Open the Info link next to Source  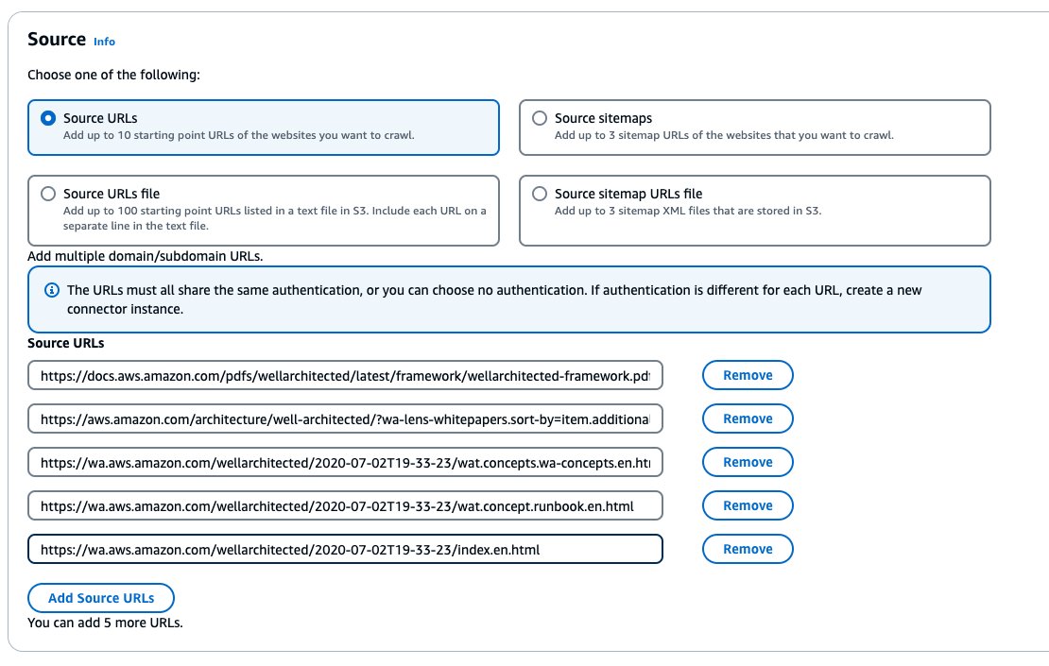(104, 42)
